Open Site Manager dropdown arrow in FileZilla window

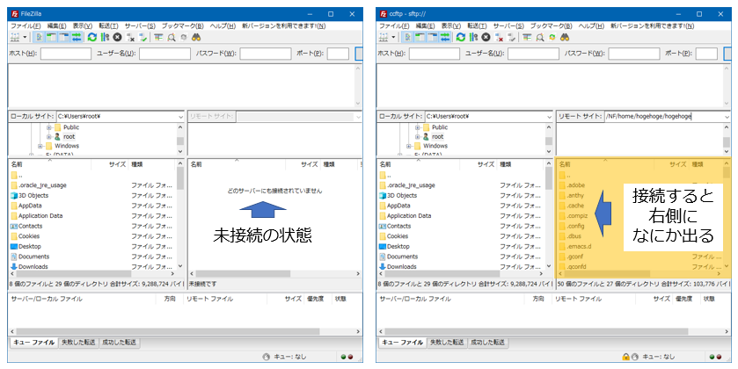coord(25,37)
